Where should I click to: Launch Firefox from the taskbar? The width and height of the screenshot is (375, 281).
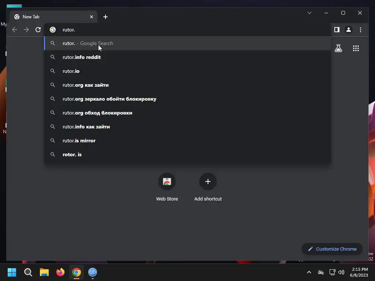[60, 272]
